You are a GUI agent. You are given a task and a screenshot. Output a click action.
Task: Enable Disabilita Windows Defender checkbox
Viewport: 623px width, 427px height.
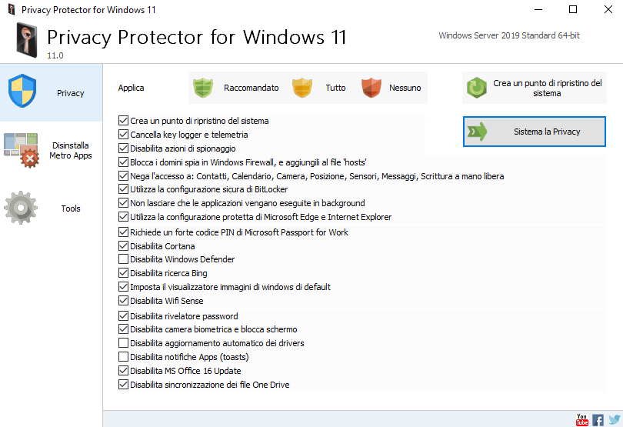[x=123, y=259]
